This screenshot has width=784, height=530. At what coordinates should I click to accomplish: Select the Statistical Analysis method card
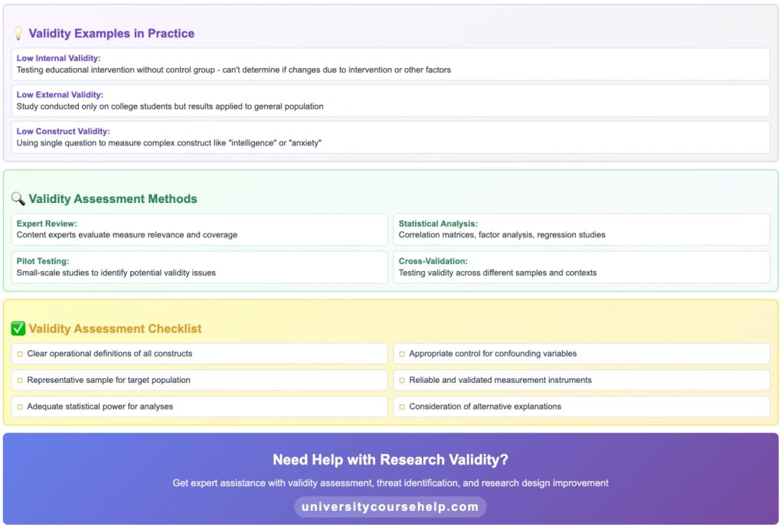coord(581,229)
